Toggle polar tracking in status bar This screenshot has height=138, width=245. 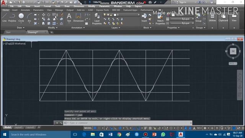(120, 128)
